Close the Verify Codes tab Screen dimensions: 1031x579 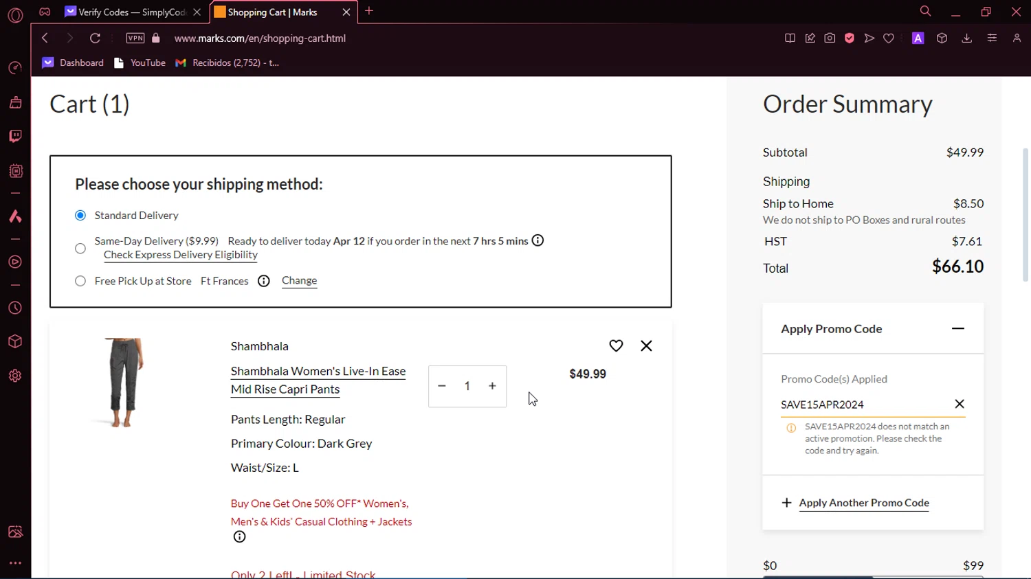197,12
